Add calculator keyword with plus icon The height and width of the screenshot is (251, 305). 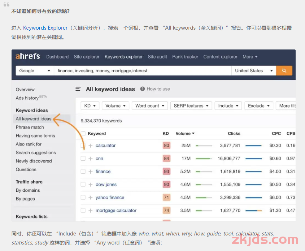pyautogui.click(x=91, y=146)
